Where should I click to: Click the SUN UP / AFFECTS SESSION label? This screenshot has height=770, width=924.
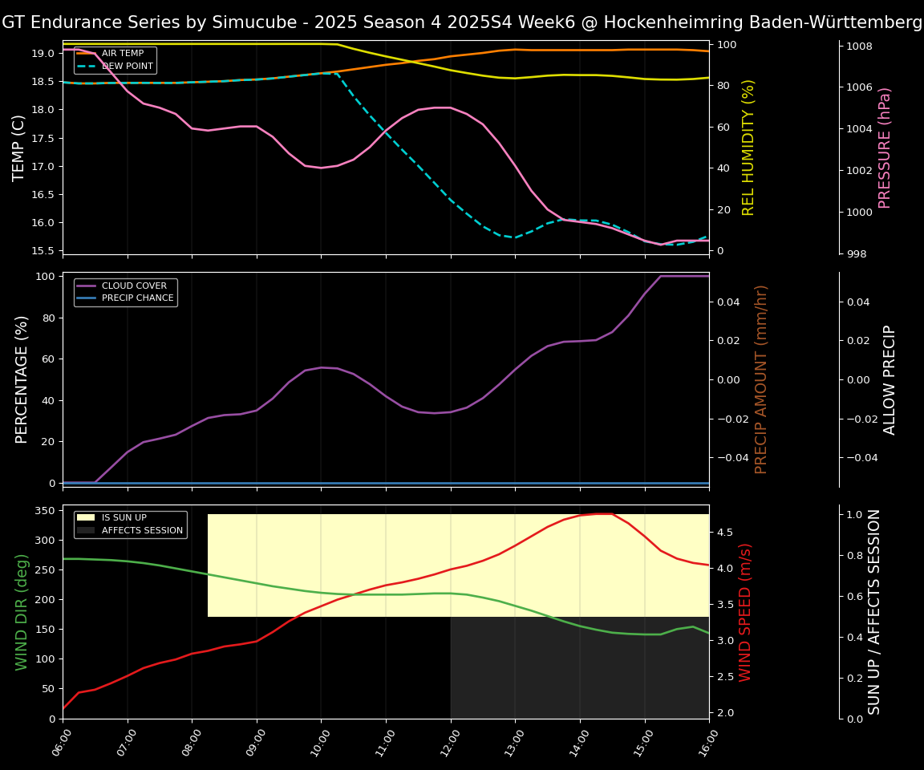pos(874,611)
